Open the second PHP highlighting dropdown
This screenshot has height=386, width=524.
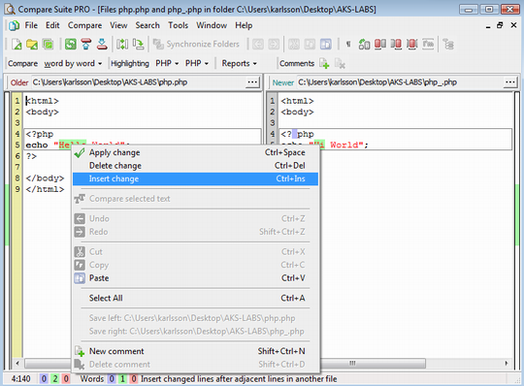[197, 63]
